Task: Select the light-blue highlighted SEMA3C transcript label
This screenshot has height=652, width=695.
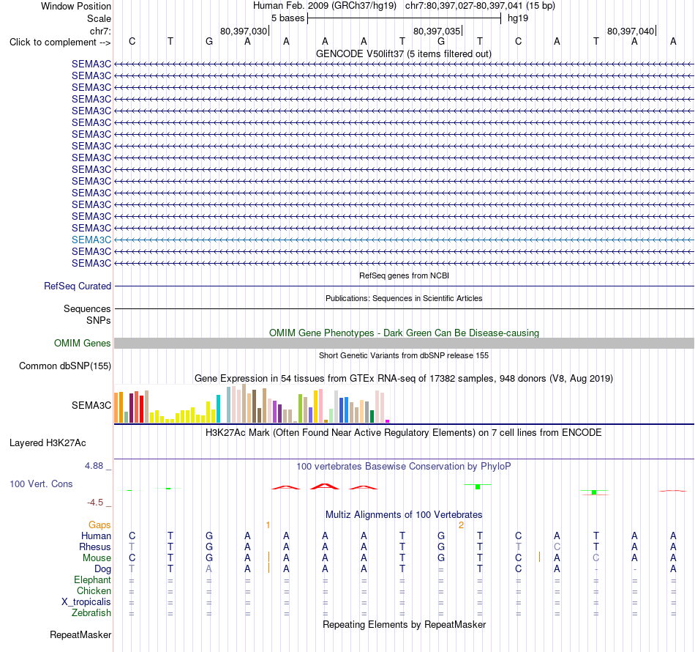Action: click(x=91, y=240)
